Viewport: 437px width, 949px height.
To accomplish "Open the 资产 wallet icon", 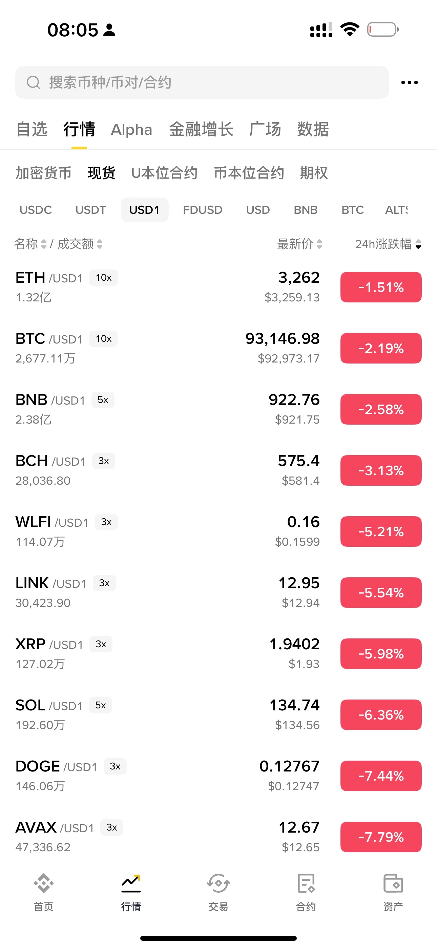I will [x=393, y=883].
